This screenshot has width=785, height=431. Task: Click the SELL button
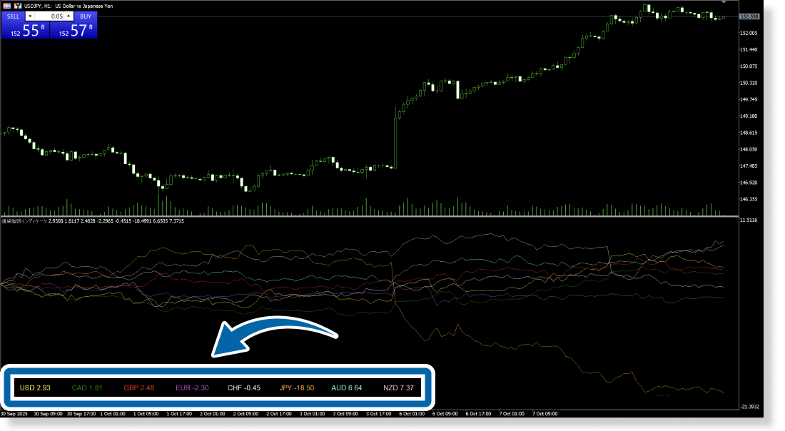pos(13,16)
